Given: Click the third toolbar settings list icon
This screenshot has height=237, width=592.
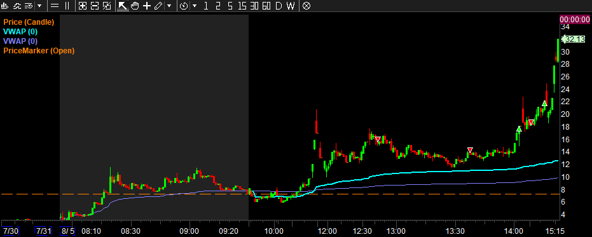Looking at the screenshot, I should (x=29, y=6).
